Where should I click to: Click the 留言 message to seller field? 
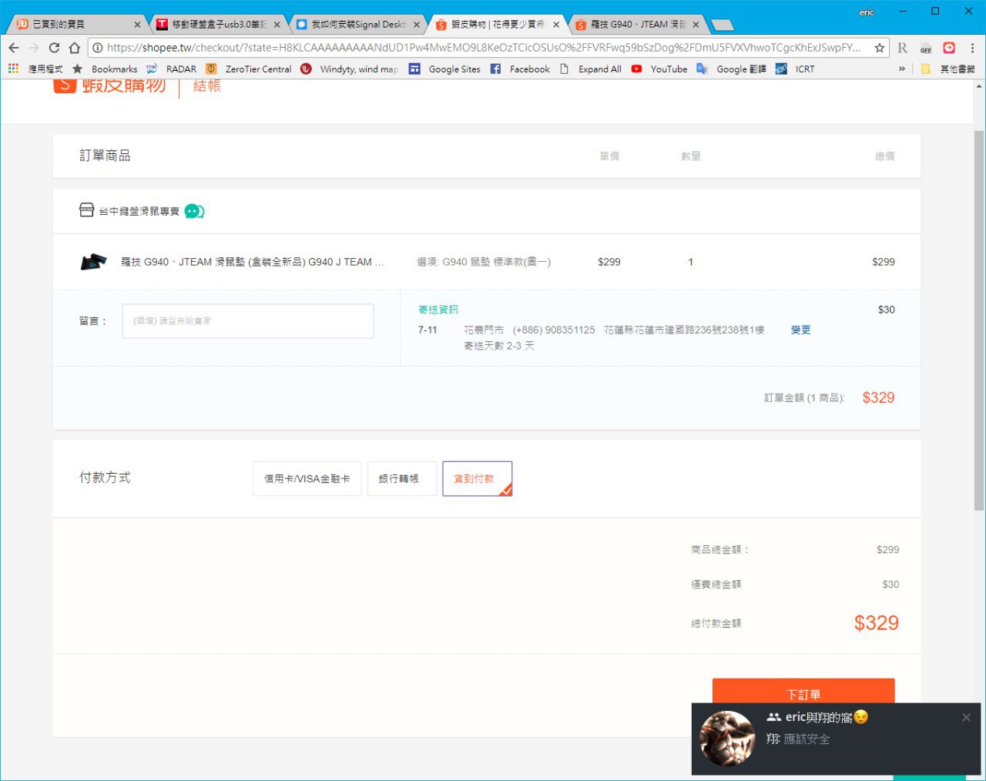(248, 321)
